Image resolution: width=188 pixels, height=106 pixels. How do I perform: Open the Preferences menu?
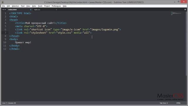point(56,6)
